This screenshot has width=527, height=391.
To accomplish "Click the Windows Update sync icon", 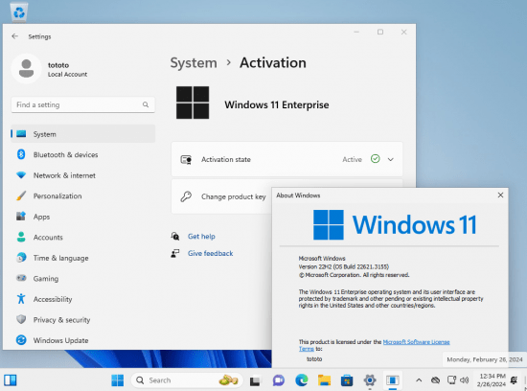I will 21,340.
